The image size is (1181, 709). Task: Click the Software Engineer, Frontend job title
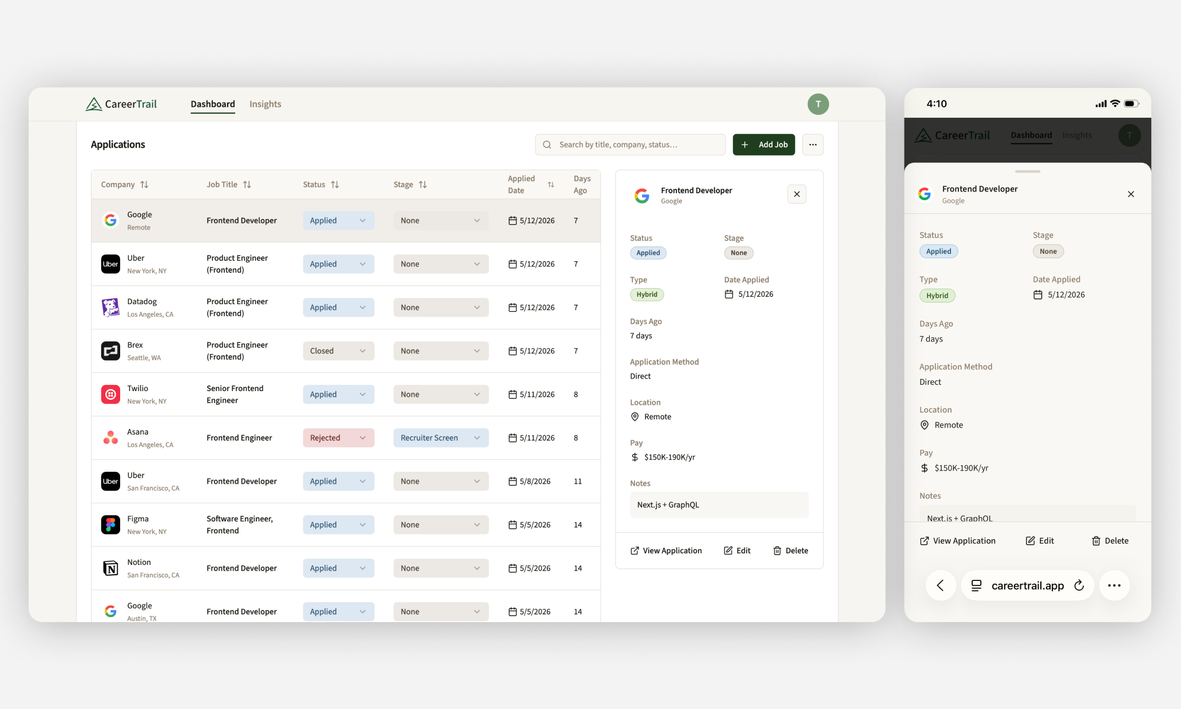[x=239, y=525]
